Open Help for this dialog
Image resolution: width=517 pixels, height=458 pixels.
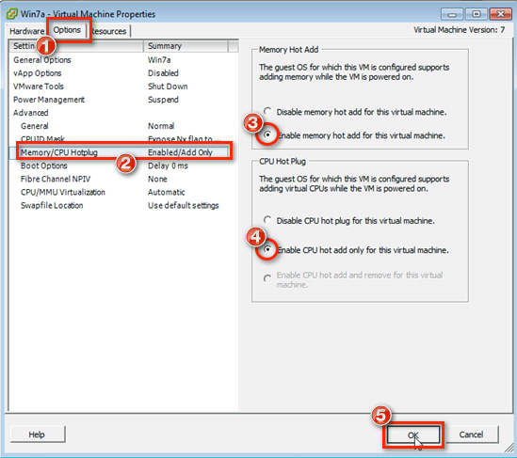pyautogui.click(x=38, y=434)
